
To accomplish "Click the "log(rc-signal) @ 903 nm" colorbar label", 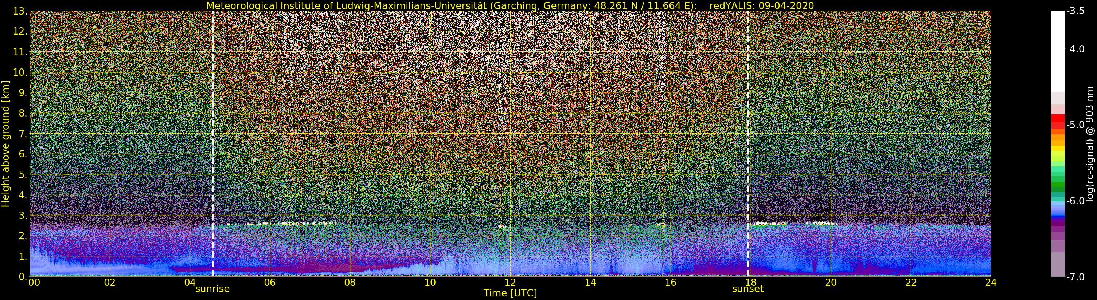I will click(x=1090, y=144).
